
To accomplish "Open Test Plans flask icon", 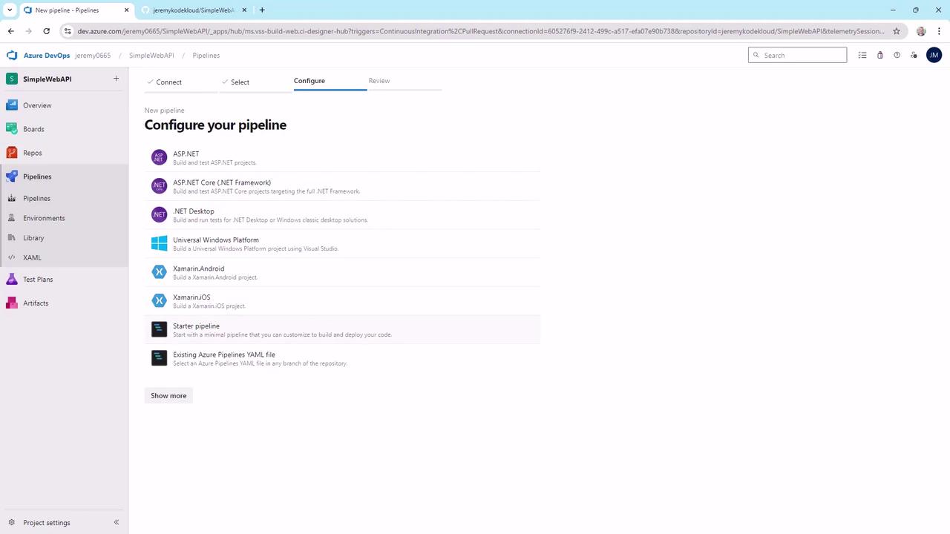I will click(11, 280).
